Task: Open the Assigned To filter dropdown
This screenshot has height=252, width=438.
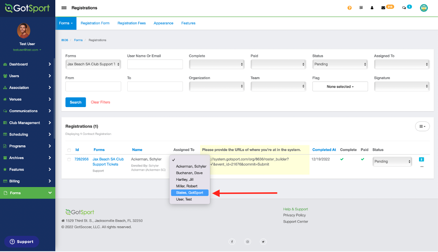Action: 402,64
